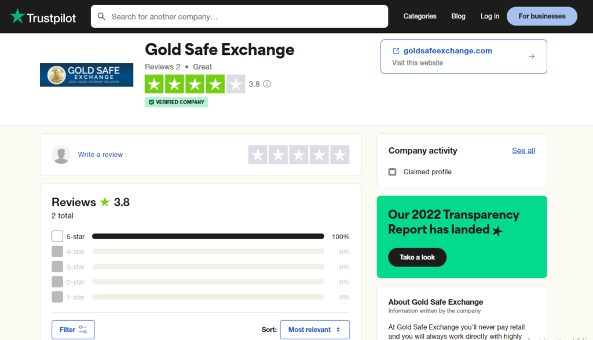
Task: Tick the 4-star filter checkbox
Action: click(x=57, y=251)
